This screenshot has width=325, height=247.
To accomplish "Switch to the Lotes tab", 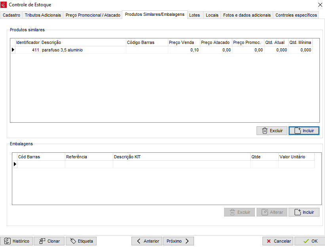I will click(x=194, y=15).
